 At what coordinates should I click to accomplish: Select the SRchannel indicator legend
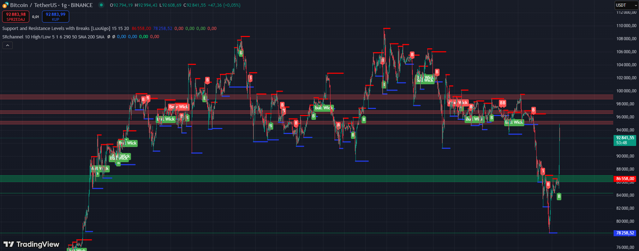53,37
